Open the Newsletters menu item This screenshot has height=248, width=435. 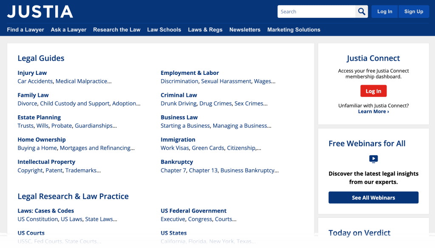point(245,30)
